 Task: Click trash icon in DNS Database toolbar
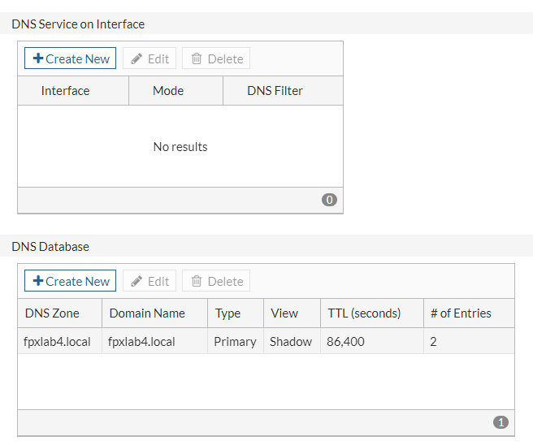tap(196, 281)
